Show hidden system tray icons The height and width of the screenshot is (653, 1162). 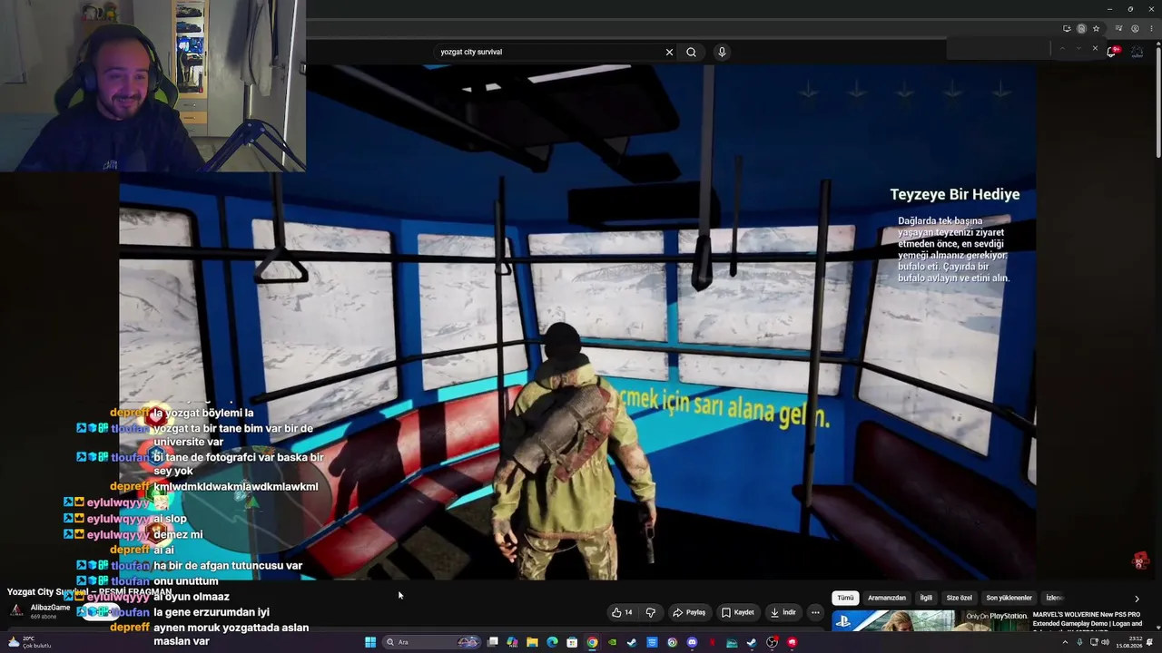point(1066,642)
